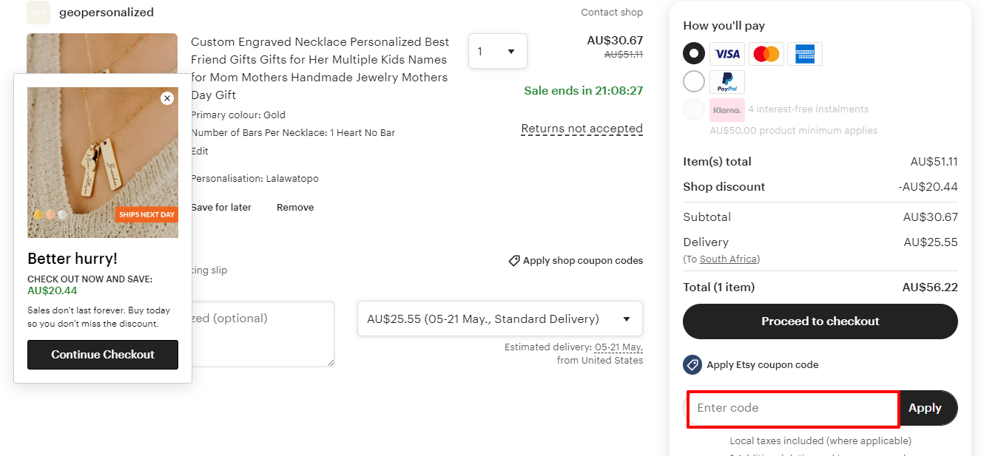The image size is (998, 456).
Task: Select the credit card payment radio button
Action: click(694, 54)
